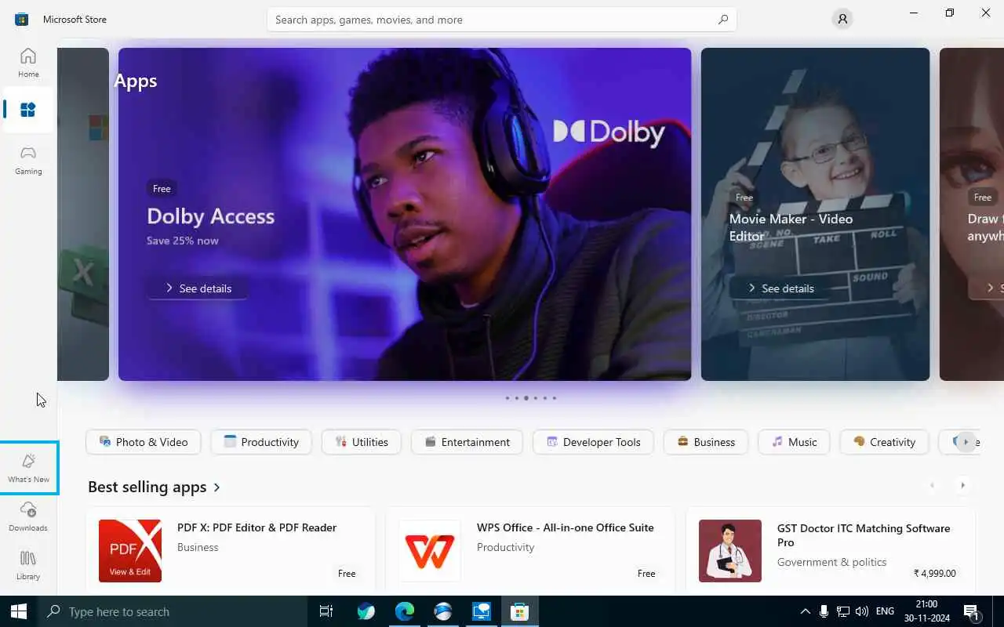
Task: Select Utilities category chip
Action: (362, 442)
